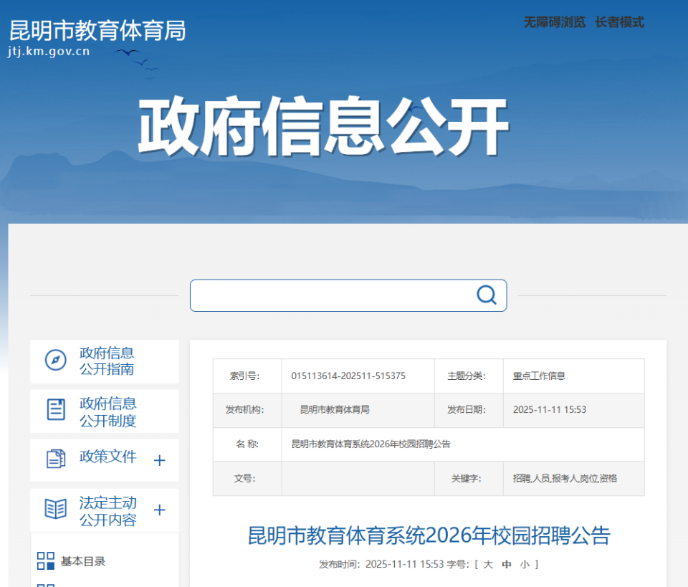Viewport: 688px width, 587px height.
Task: Expand the 法定主动公开内容 section
Action: (158, 509)
